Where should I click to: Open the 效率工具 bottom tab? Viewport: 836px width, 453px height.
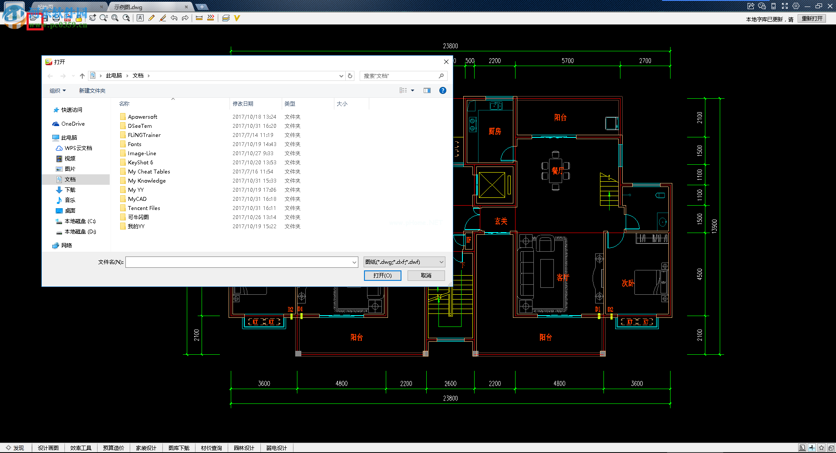click(81, 448)
